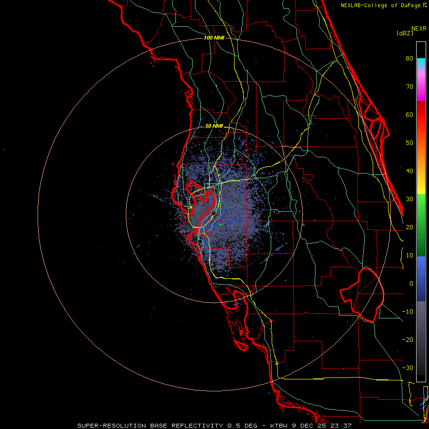429x429 pixels.
Task: Click the 20 value on the dBZ scale
Action: coord(409,227)
